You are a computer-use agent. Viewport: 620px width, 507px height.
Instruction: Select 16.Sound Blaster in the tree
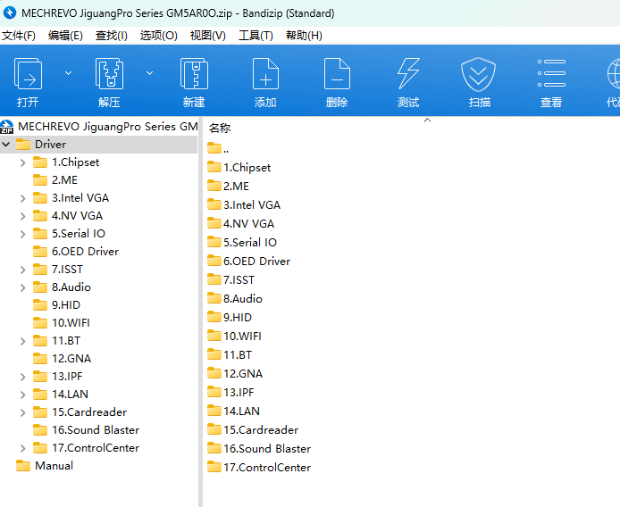(86, 430)
